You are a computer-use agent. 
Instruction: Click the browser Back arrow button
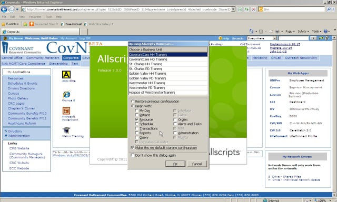(x=4, y=9)
